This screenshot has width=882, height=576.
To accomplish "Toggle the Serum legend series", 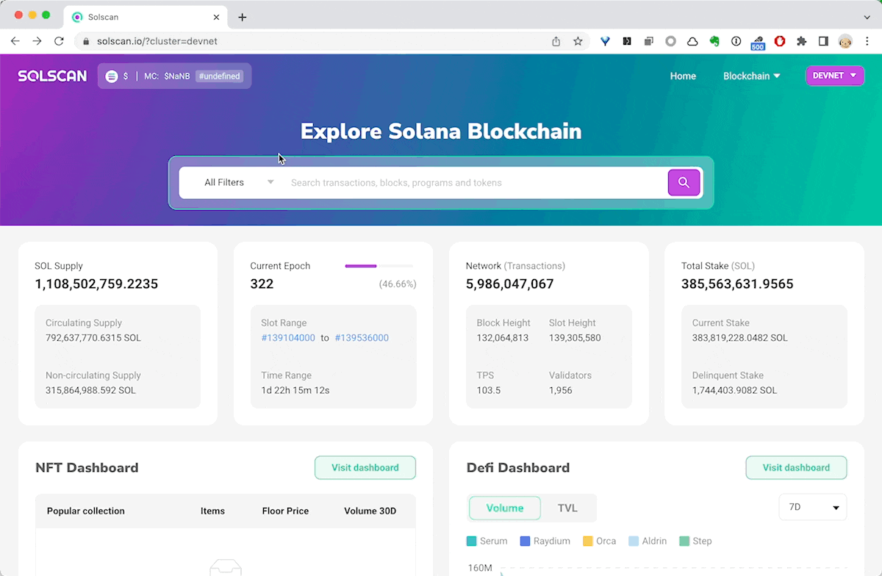I will pyautogui.click(x=487, y=541).
